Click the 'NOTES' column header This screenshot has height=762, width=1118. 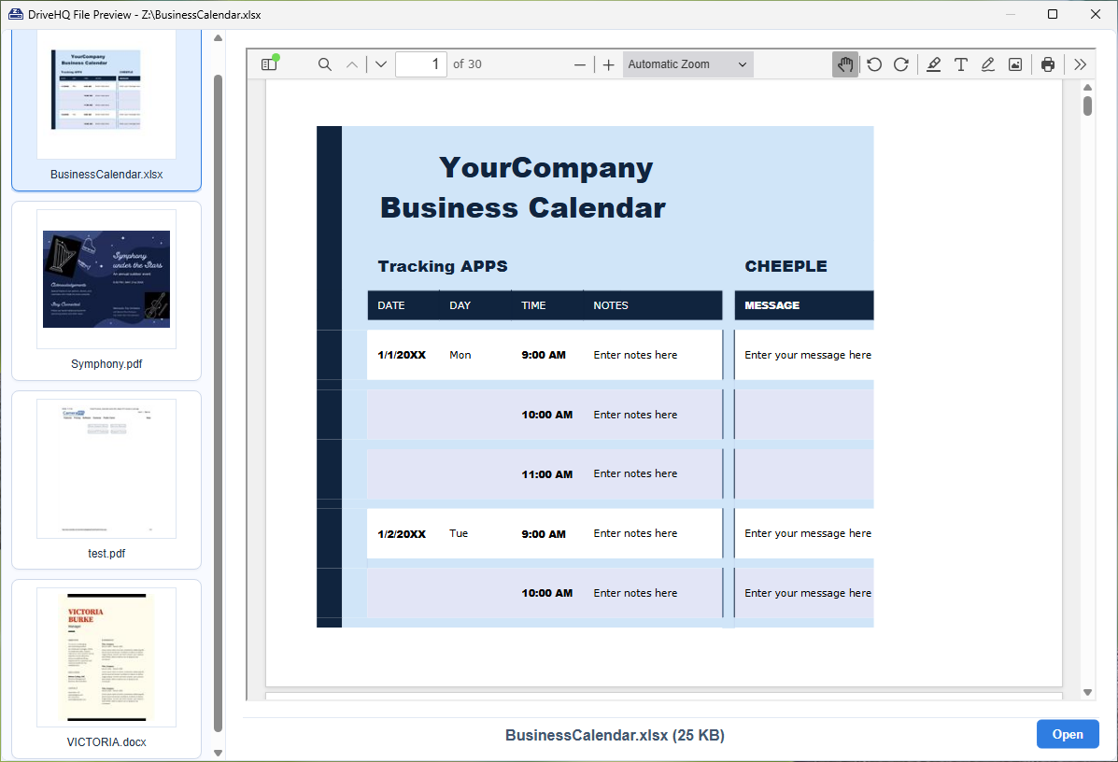coord(611,305)
